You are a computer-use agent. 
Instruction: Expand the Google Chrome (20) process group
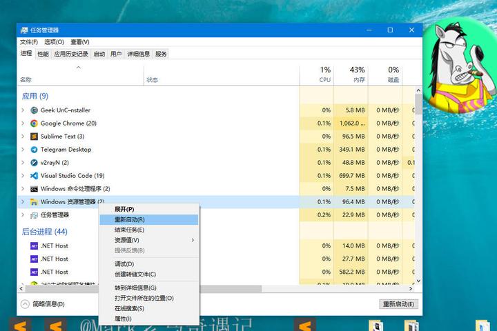coord(23,123)
